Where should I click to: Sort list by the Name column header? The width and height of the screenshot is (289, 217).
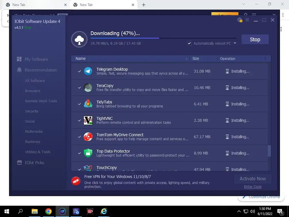pos(130,58)
